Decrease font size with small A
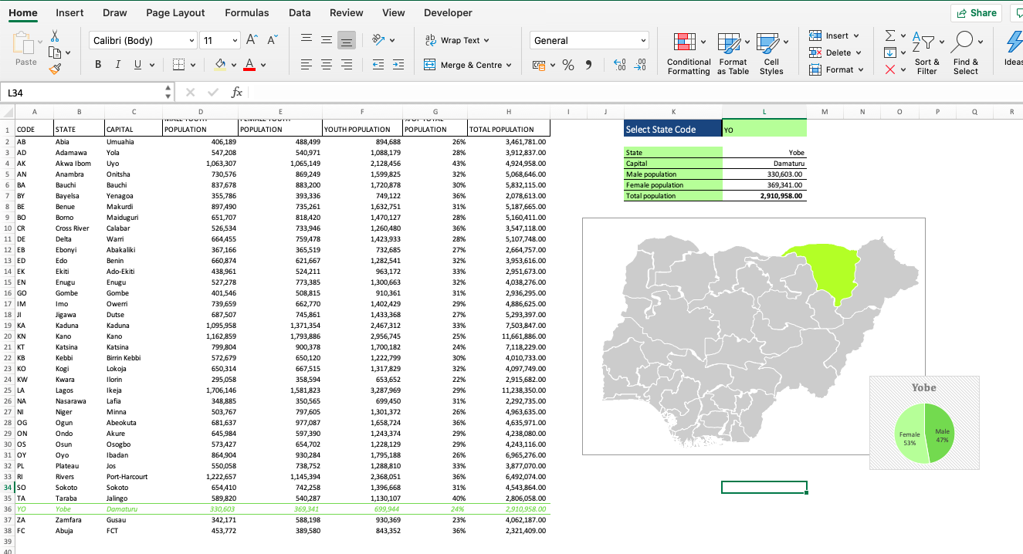 click(x=272, y=40)
